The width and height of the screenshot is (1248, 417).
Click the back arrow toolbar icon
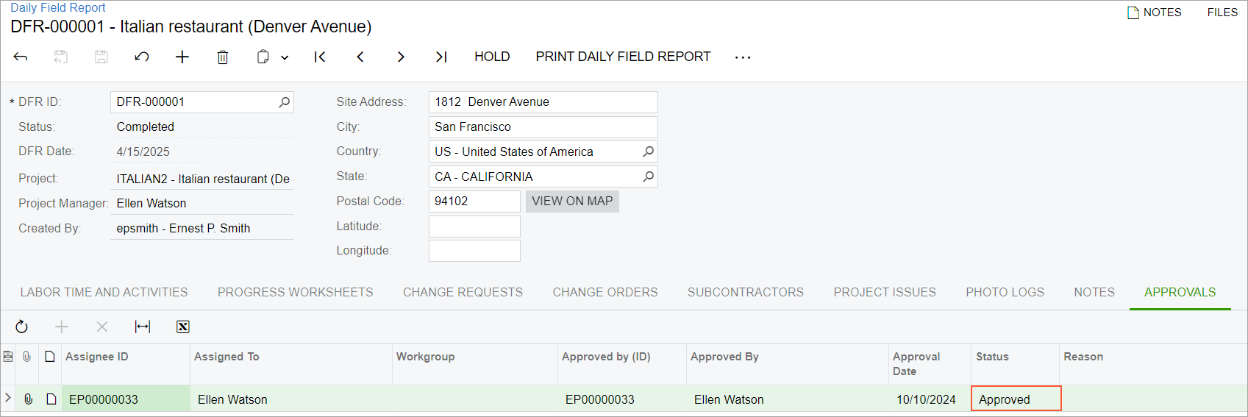coord(21,57)
